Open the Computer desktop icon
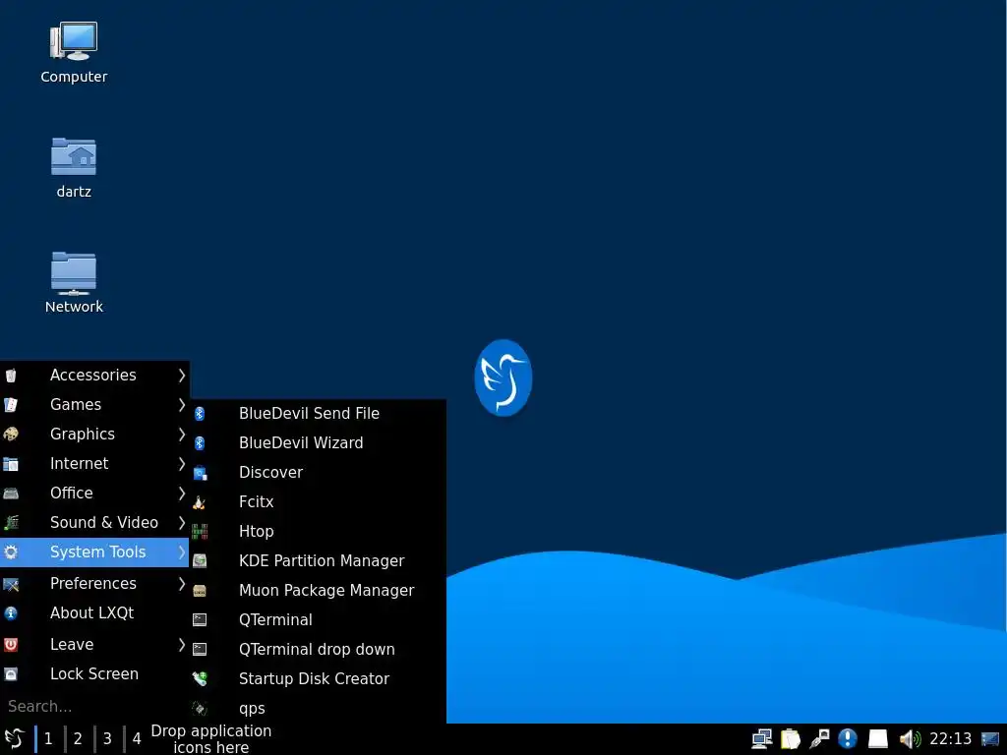The image size is (1007, 755). (x=74, y=41)
